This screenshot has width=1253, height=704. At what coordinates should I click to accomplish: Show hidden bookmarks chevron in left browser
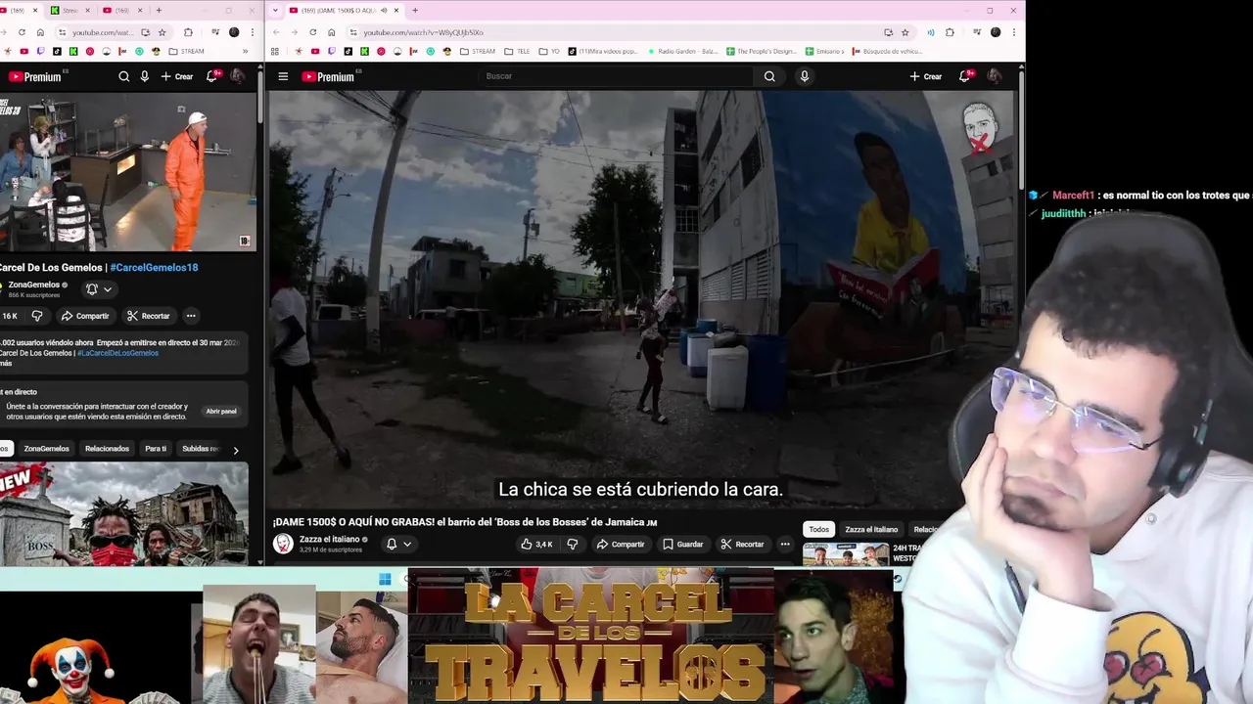pyautogui.click(x=245, y=51)
